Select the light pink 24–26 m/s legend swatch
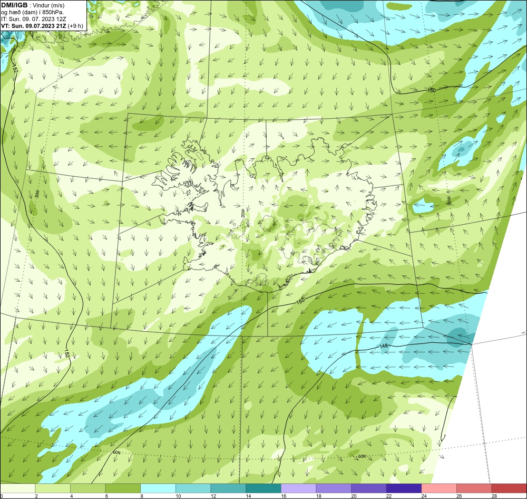527x499 pixels. point(439,488)
